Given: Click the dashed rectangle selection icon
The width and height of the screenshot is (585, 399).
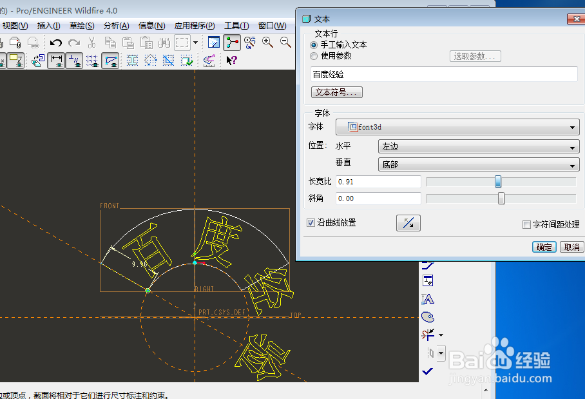Looking at the screenshot, I should [x=182, y=43].
